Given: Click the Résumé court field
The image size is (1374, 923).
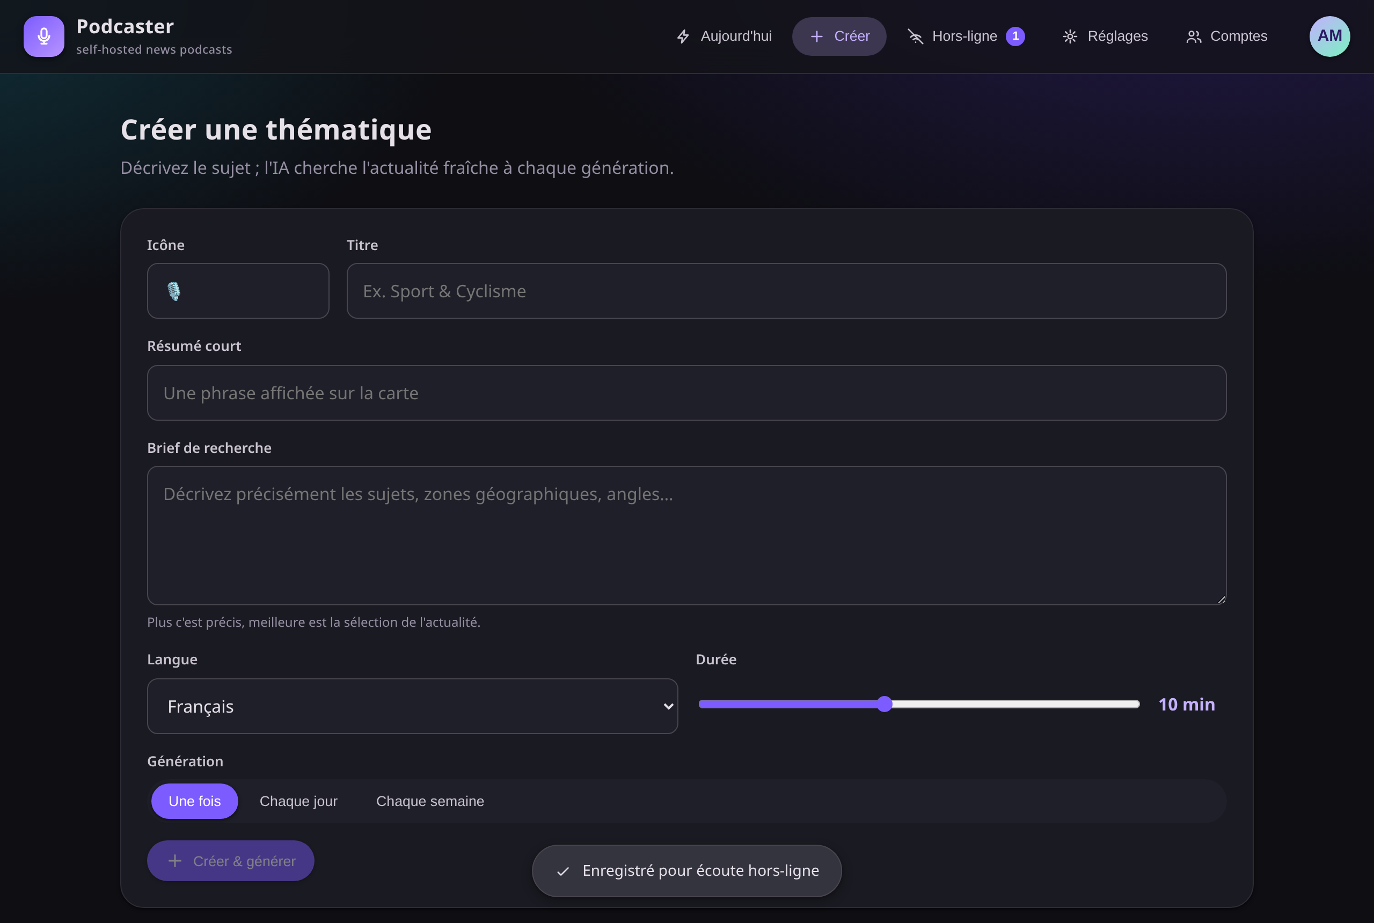Looking at the screenshot, I should tap(686, 393).
